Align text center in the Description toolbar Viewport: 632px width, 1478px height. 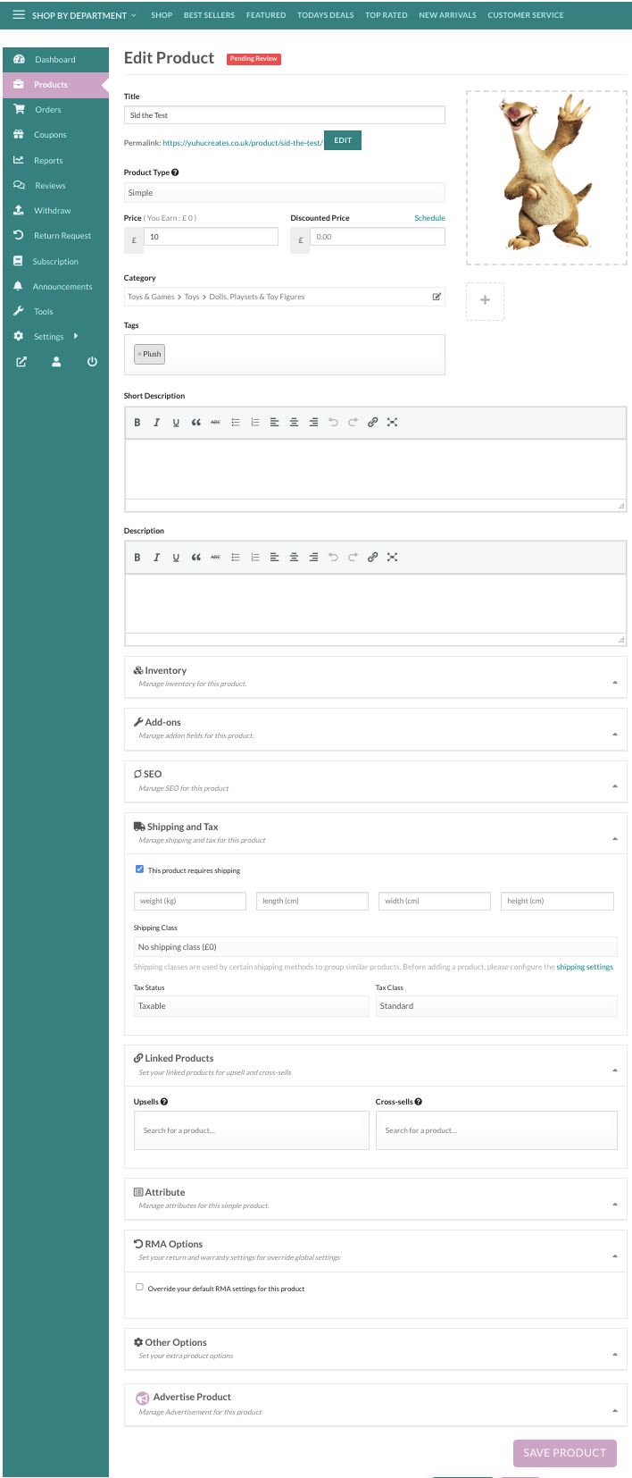[x=294, y=557]
